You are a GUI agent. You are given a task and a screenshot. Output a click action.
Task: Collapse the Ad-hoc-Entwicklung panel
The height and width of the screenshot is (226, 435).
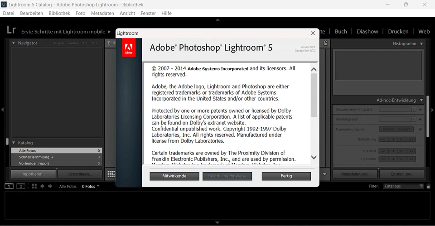[x=421, y=100]
